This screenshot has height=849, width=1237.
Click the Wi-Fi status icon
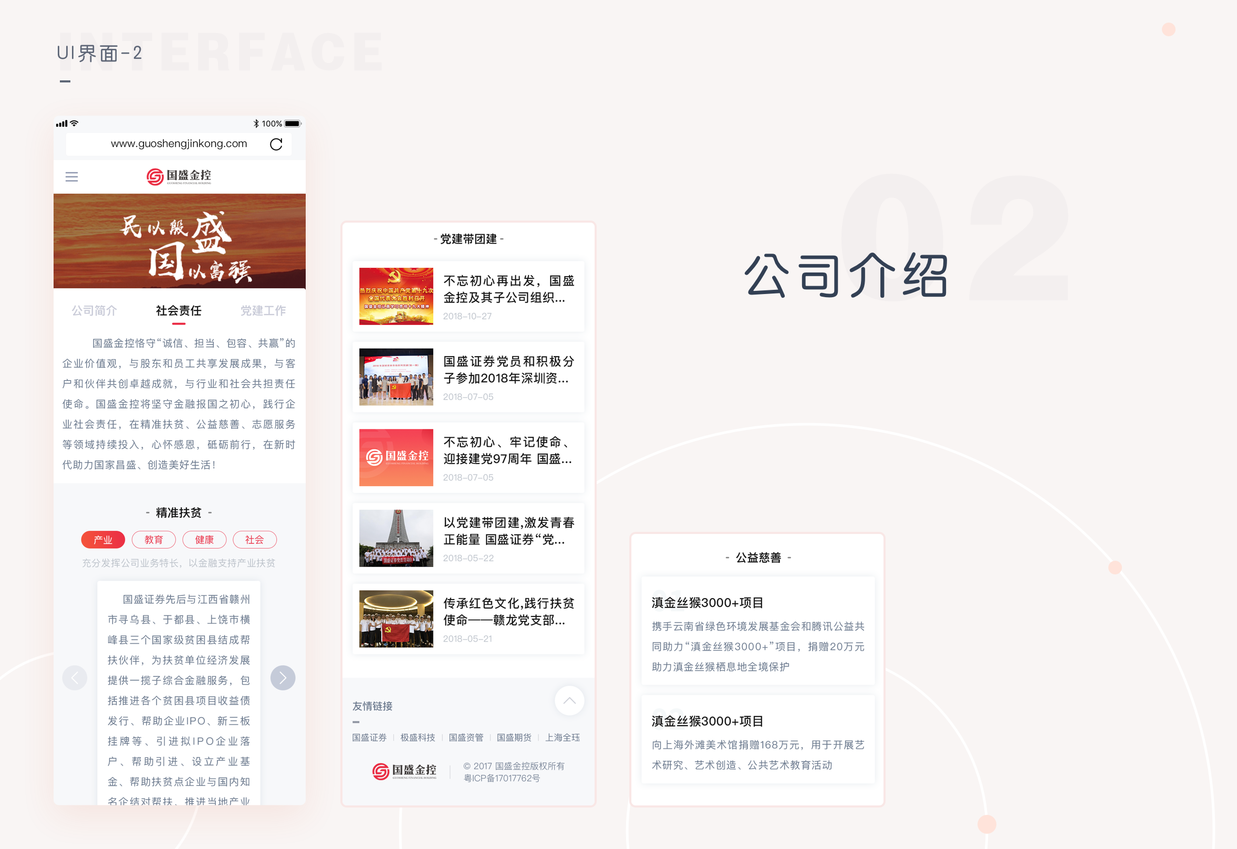tap(75, 123)
